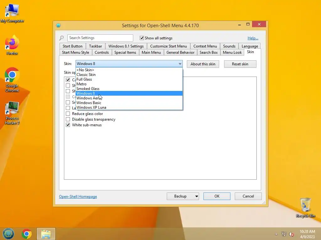Open the Taskbar tab

[x=95, y=46]
